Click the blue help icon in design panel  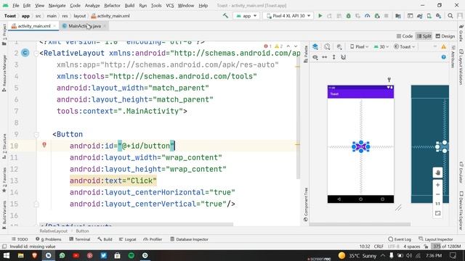(444, 57)
